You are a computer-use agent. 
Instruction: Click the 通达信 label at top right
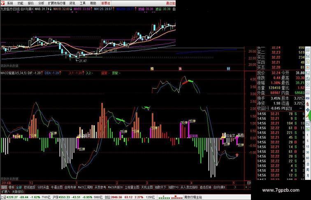click(171, 3)
